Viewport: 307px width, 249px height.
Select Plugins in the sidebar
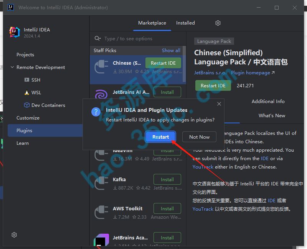point(45,130)
